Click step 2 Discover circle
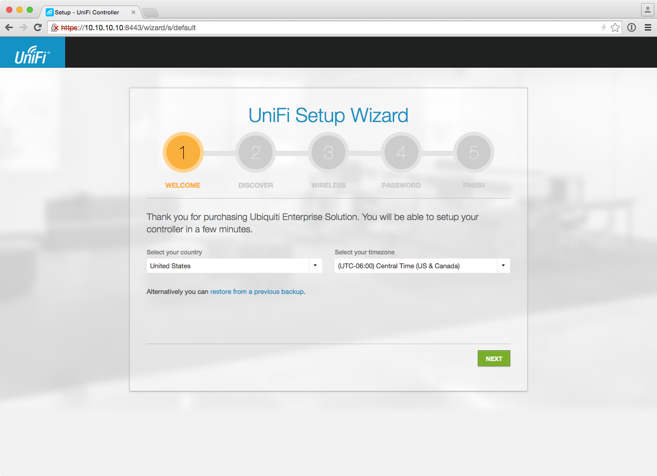Screen dimensions: 657x476 (256, 152)
